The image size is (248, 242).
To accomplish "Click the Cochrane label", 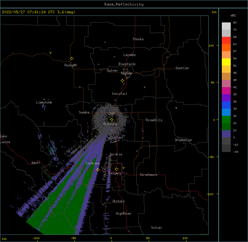I will point(93,163).
